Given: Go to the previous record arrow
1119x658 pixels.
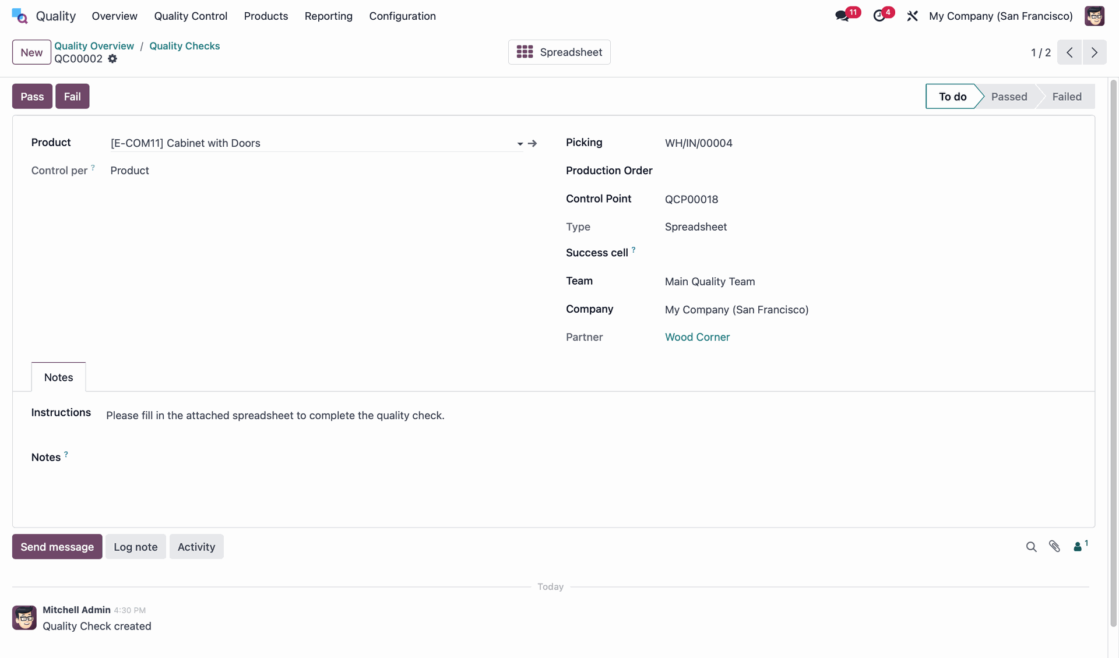Looking at the screenshot, I should [1069, 52].
